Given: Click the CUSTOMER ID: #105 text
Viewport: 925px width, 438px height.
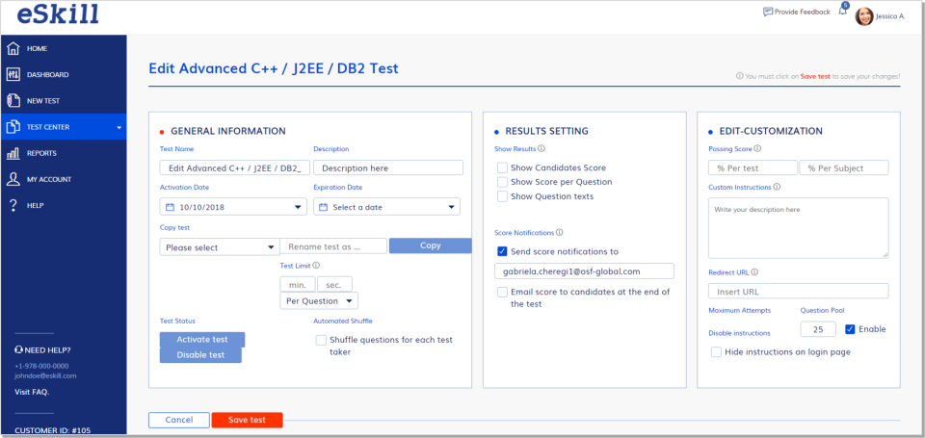Looking at the screenshot, I should click(52, 430).
